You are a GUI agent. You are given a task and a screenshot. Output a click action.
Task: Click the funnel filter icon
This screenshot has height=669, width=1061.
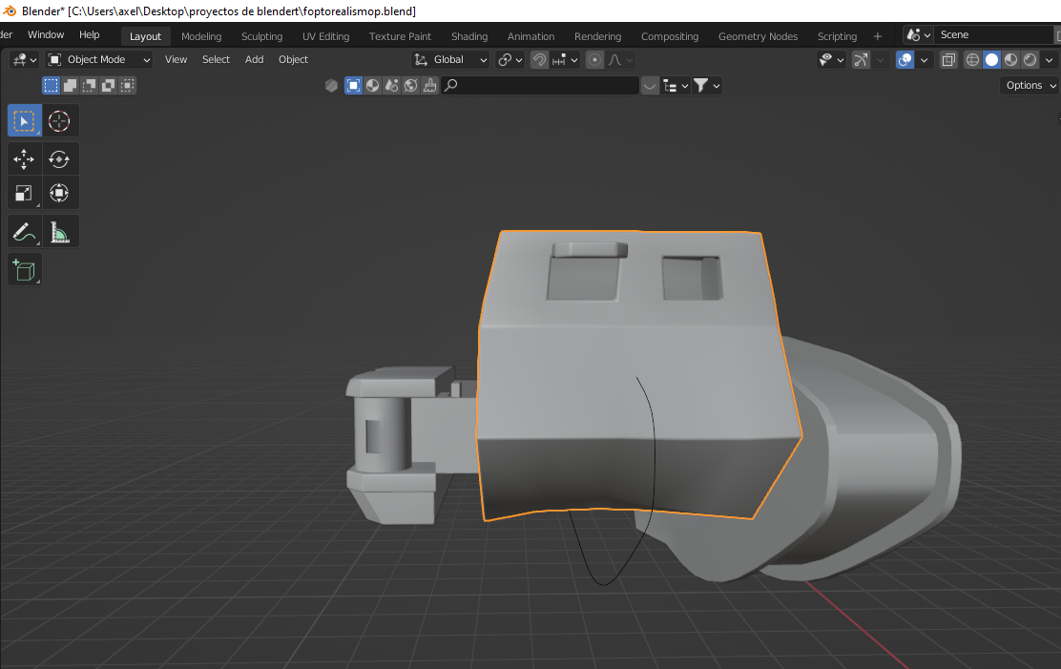tap(706, 85)
